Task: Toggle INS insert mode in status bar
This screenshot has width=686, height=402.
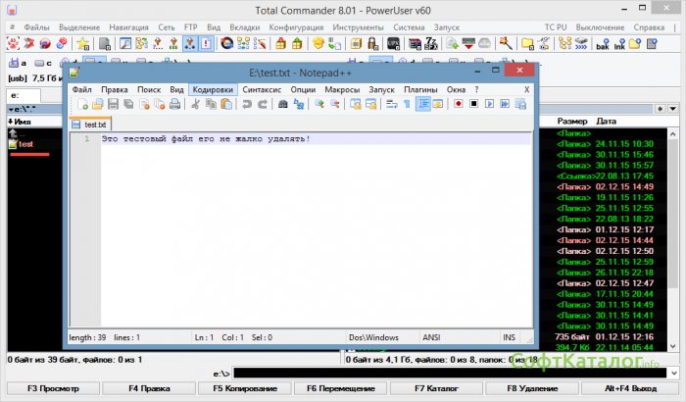Action: pos(509,338)
